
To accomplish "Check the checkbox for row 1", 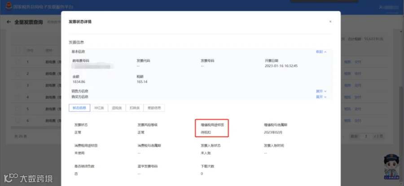I will 18,62.
